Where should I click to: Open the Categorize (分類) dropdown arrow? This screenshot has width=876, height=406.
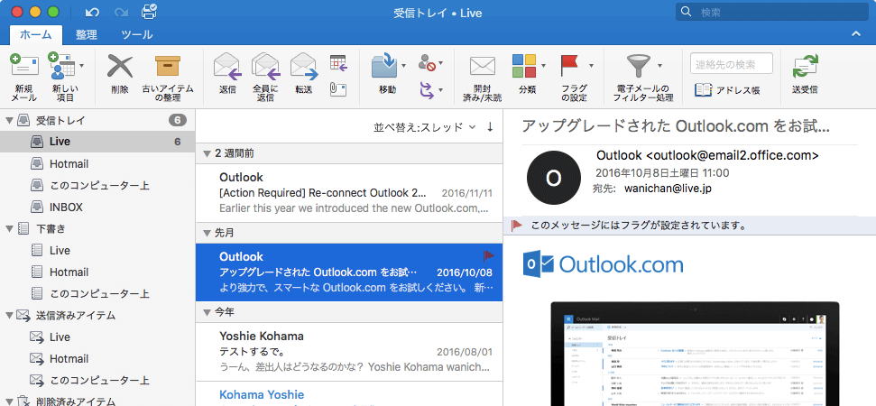tap(543, 66)
